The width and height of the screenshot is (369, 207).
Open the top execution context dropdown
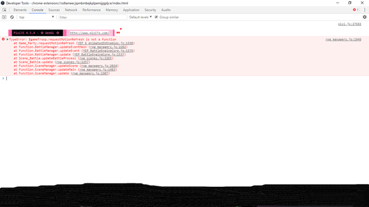pos(36,17)
